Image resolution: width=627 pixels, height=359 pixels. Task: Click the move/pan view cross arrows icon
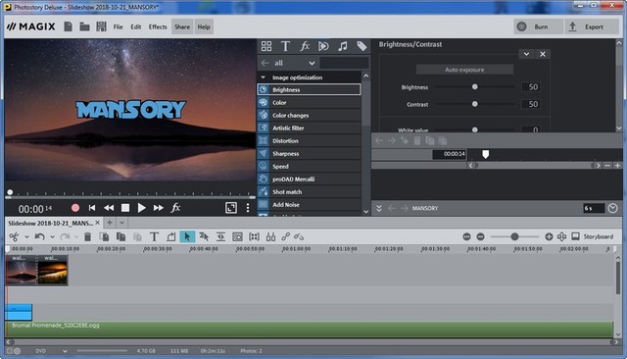pos(561,236)
